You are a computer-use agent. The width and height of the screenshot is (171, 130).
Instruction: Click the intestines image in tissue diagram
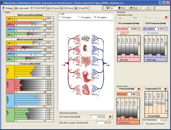click(x=86, y=61)
